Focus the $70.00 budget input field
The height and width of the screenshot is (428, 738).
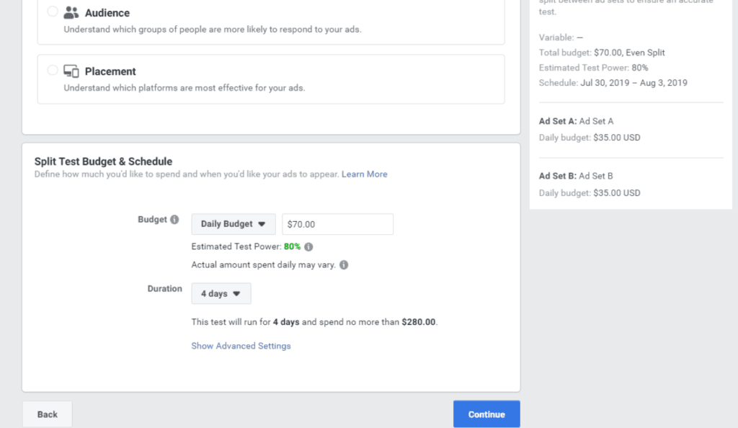[x=337, y=224]
